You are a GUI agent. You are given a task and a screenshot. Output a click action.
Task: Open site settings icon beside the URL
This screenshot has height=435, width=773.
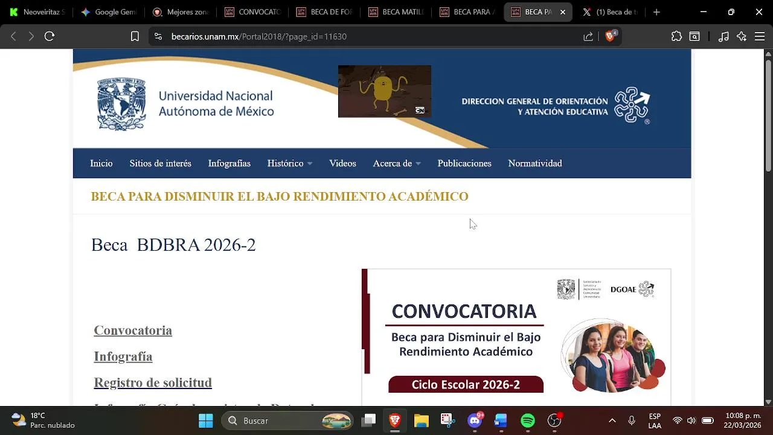click(158, 36)
